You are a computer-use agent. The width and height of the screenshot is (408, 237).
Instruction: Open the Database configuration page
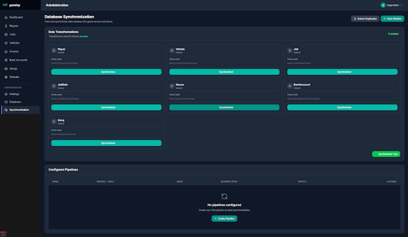click(15, 102)
